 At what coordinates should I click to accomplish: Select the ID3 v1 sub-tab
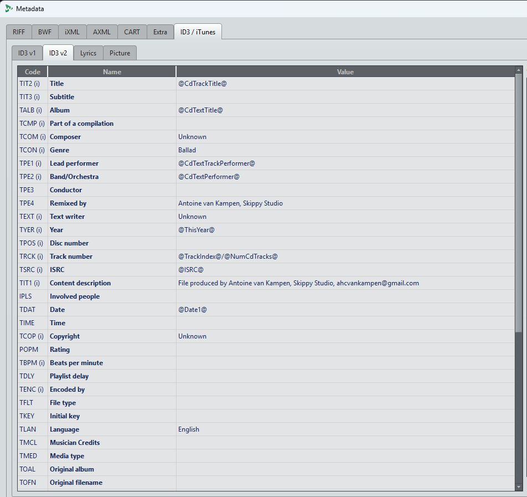pyautogui.click(x=27, y=53)
